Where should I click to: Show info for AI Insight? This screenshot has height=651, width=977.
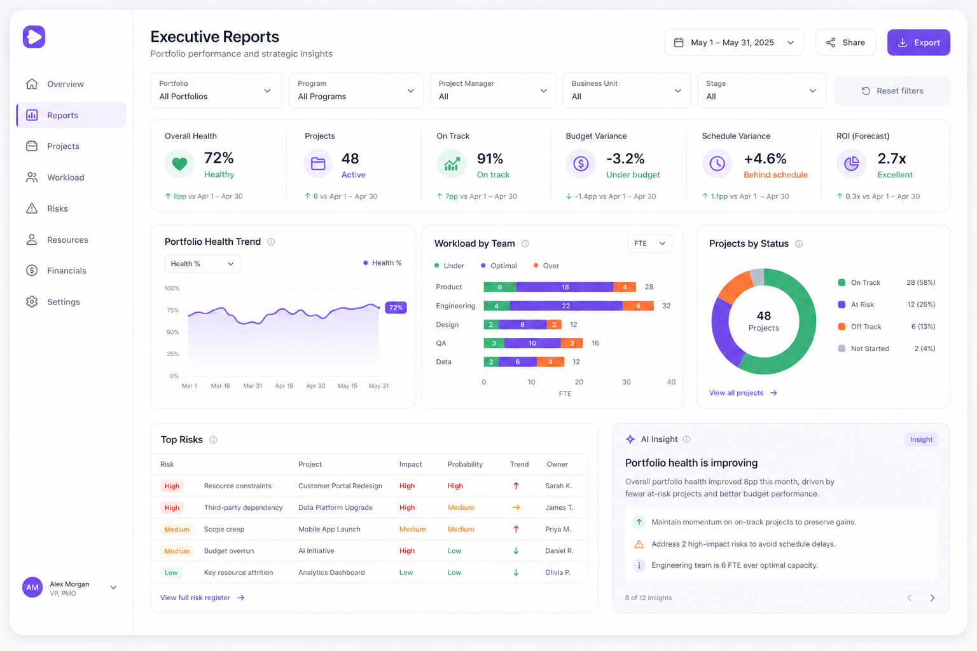687,439
